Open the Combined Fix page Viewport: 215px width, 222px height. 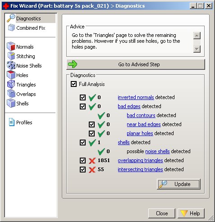tap(31, 28)
